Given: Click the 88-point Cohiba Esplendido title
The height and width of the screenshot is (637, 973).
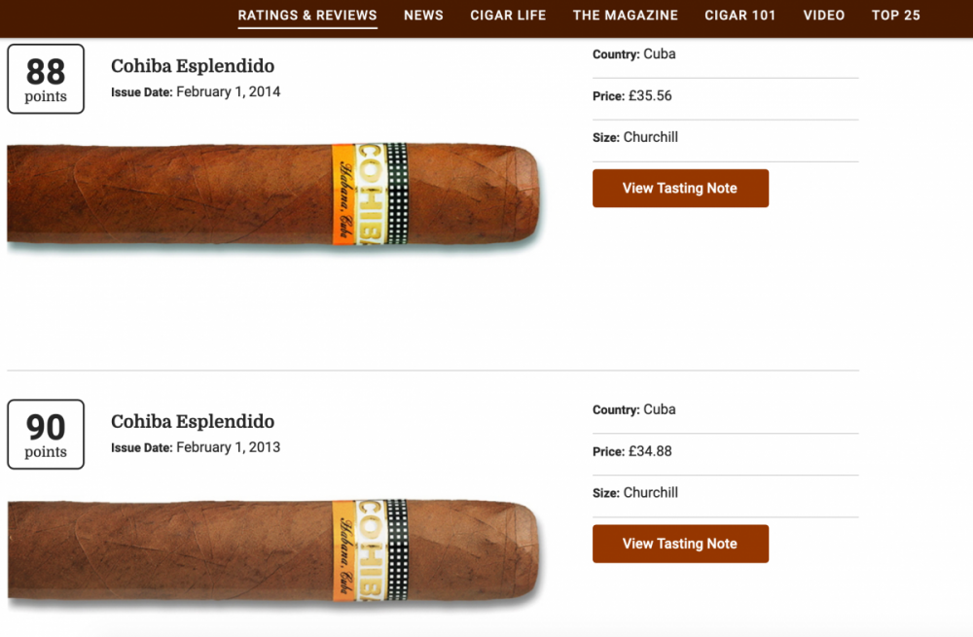Looking at the screenshot, I should coord(193,66).
